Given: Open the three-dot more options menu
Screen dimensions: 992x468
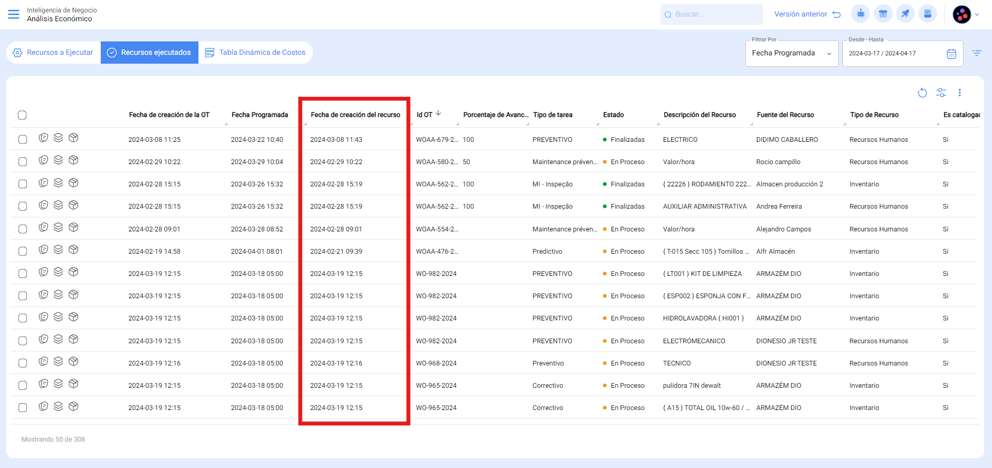Looking at the screenshot, I should tap(959, 93).
